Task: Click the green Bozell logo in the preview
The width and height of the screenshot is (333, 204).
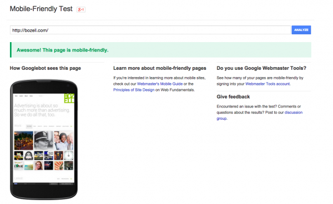Action: coord(69,98)
